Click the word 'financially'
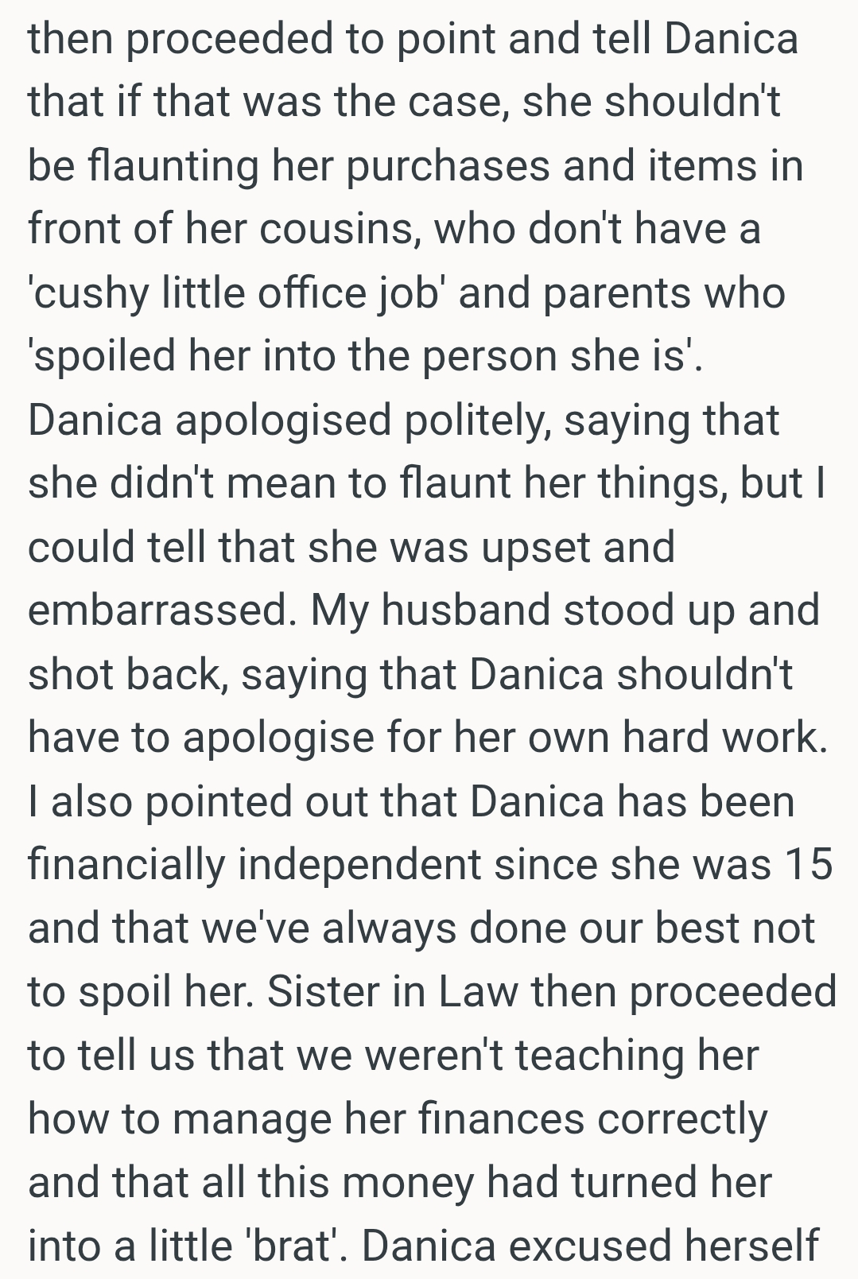This screenshot has width=858, height=1279. coord(126,866)
